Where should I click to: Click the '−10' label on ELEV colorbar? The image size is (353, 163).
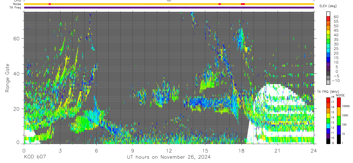point(336,80)
